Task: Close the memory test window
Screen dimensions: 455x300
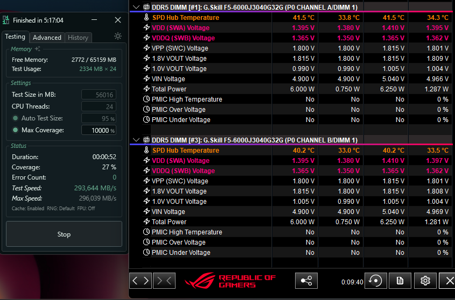Action: 118,20
